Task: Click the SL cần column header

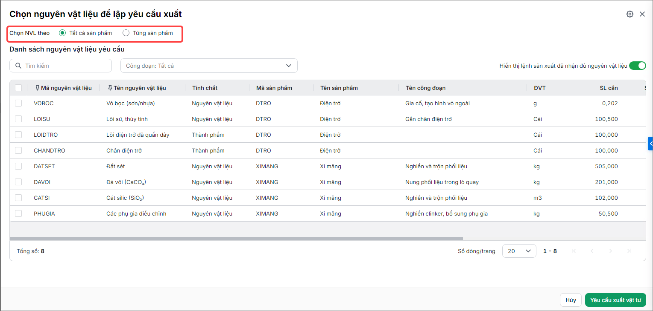Action: [x=609, y=88]
